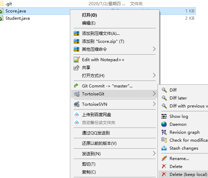Viewport: 208px width, 178px height.
Task: Click the WinRAR icon beside 添加到 "Score.zip"
Action: (x=76, y=41)
